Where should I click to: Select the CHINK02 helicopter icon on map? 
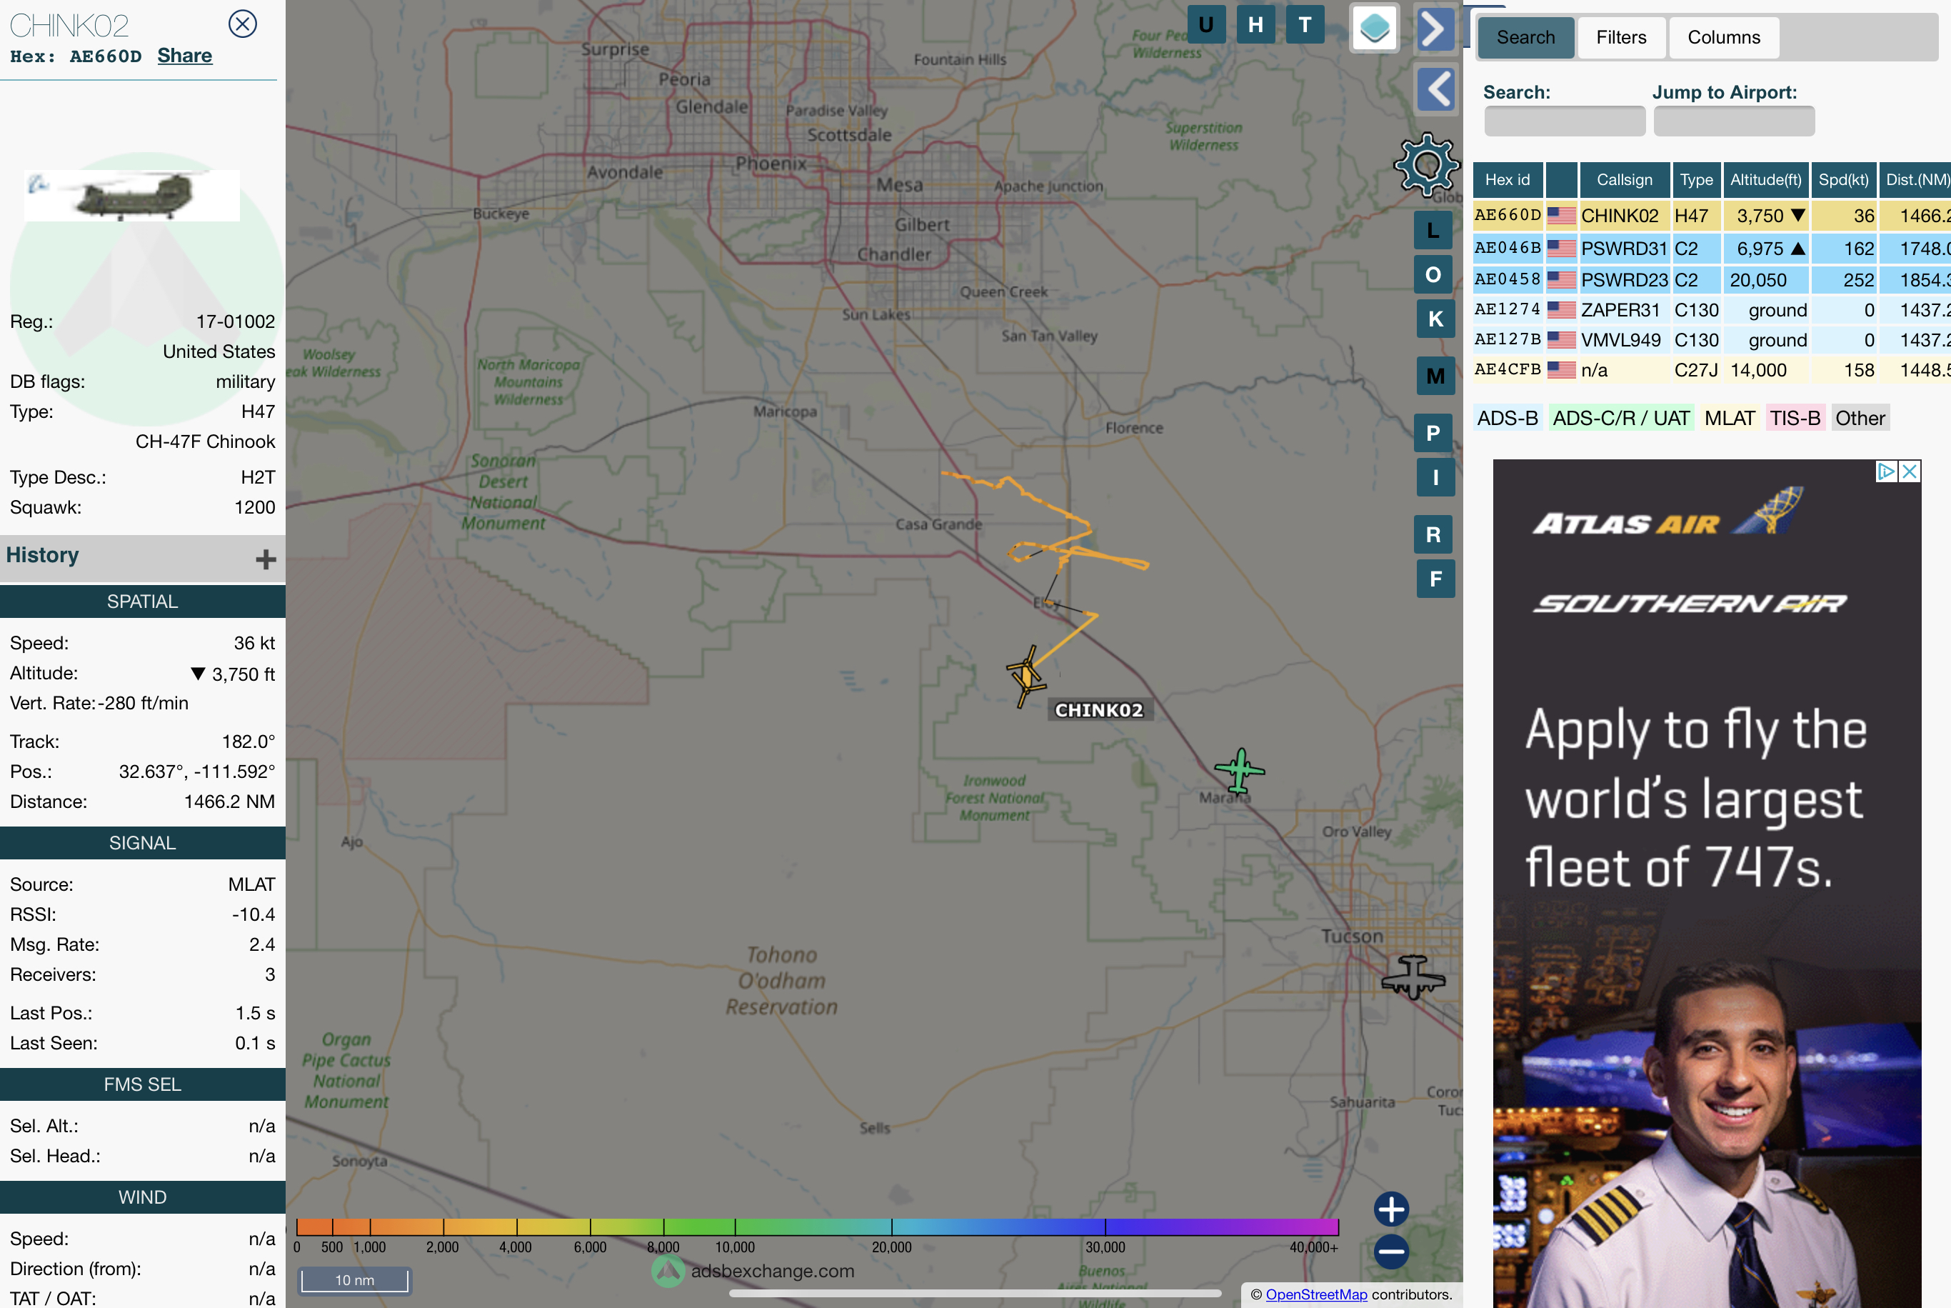[1026, 676]
